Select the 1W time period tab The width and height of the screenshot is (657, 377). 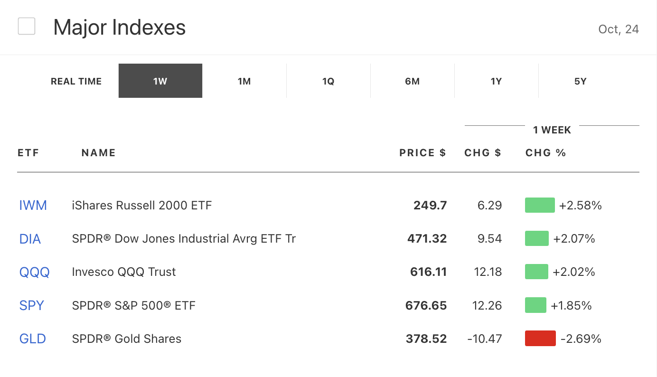(x=160, y=81)
